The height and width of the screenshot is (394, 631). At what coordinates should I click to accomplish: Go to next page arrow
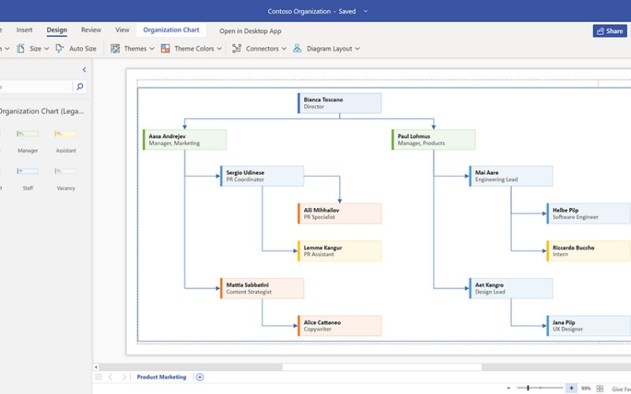(x=124, y=377)
